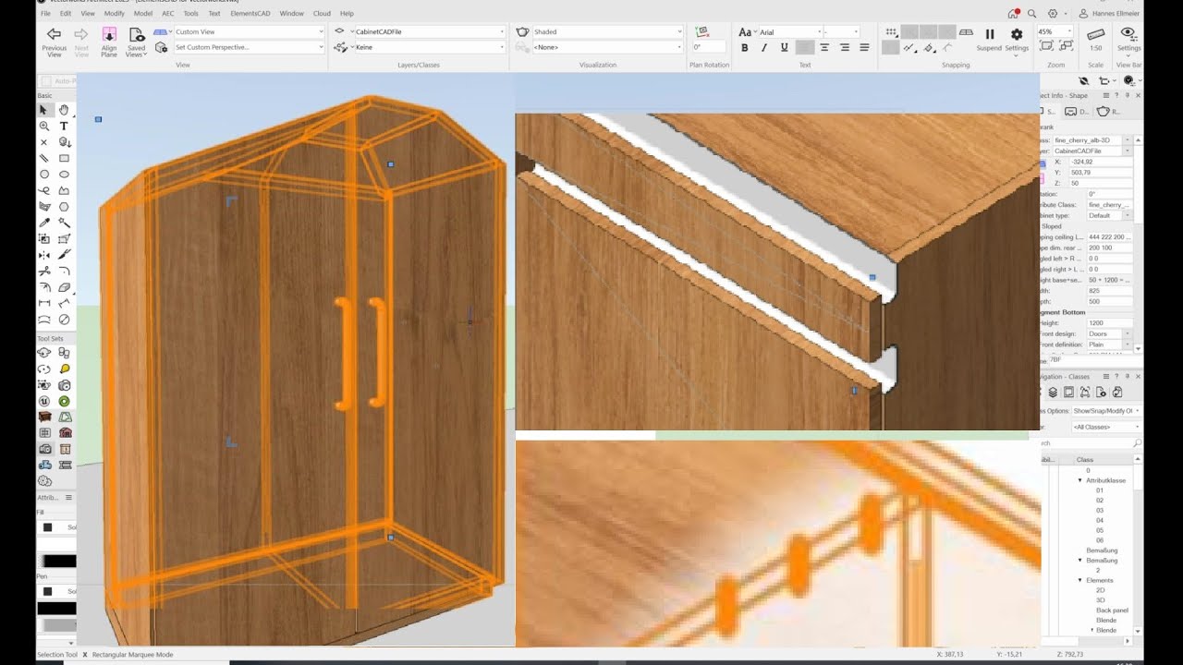Open Saved Views icon menu
Viewport: 1183px width, 665px height.
coord(136,34)
